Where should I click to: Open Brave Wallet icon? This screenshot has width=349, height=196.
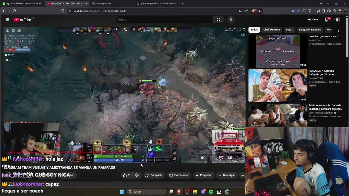pyautogui.click(x=329, y=11)
